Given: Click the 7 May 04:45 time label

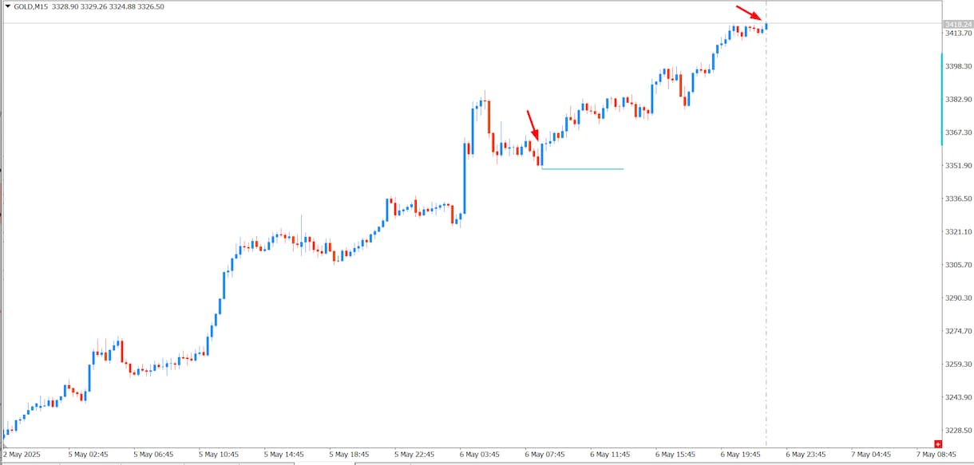Looking at the screenshot, I should [872, 455].
